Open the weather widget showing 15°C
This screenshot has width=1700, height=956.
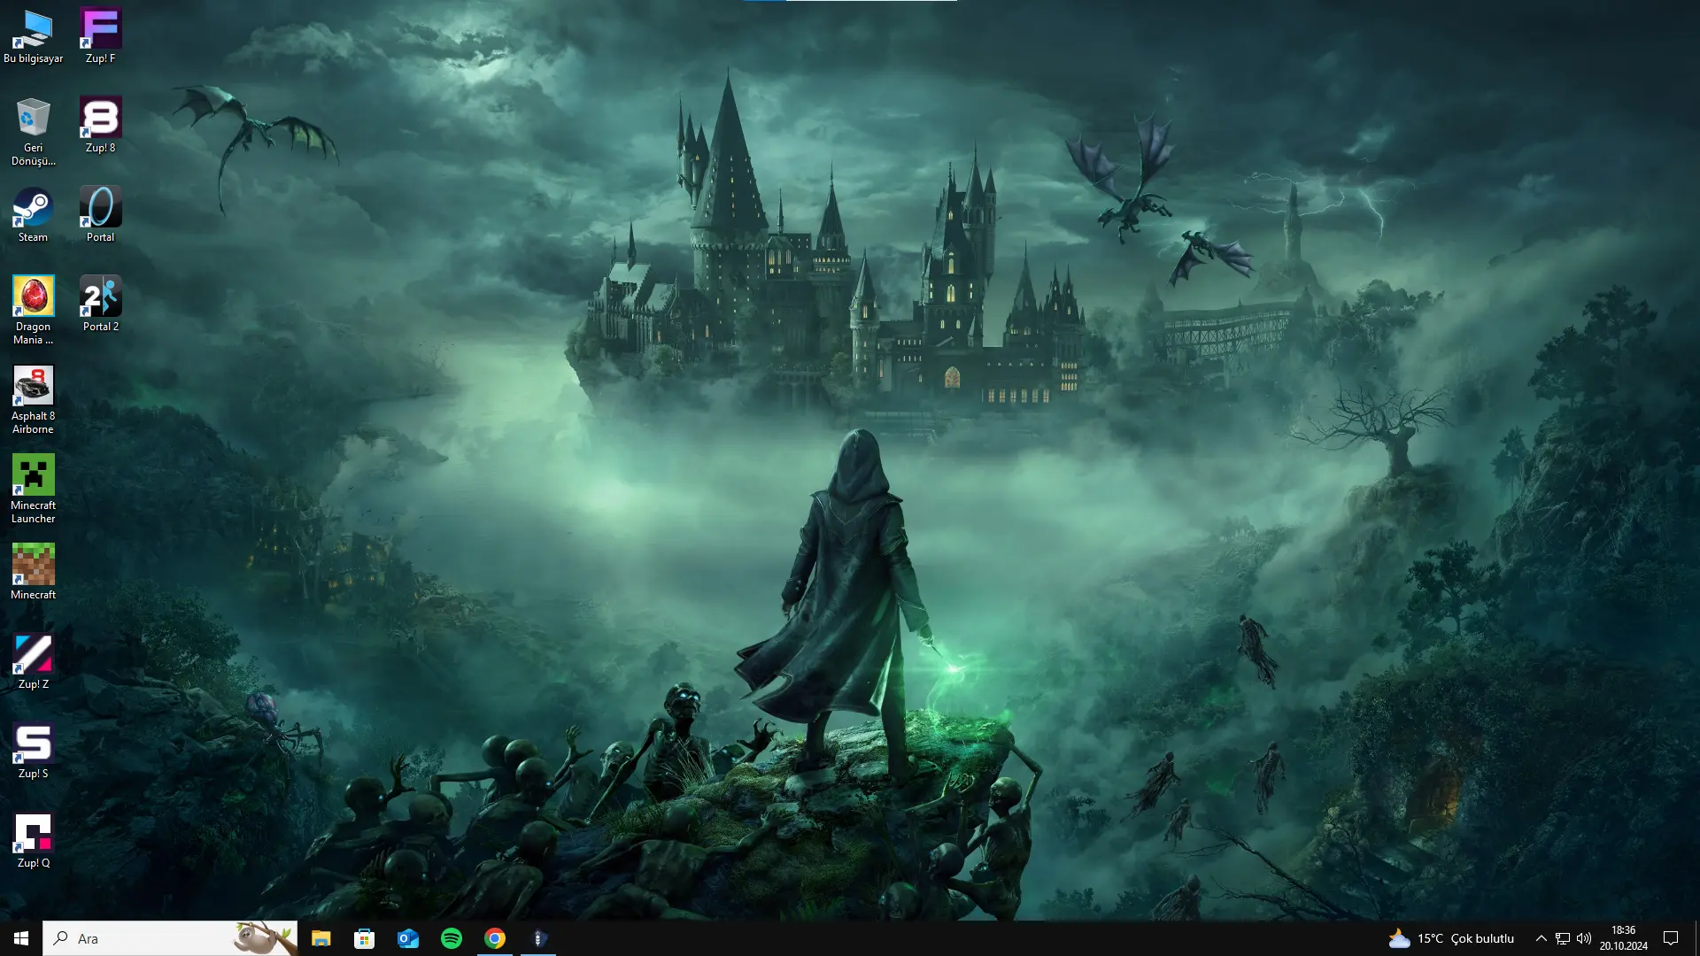(1451, 938)
